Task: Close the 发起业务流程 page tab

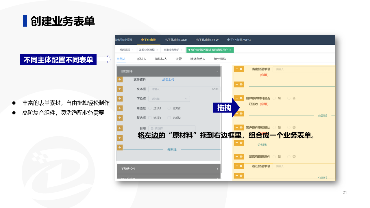Action: [157, 50]
